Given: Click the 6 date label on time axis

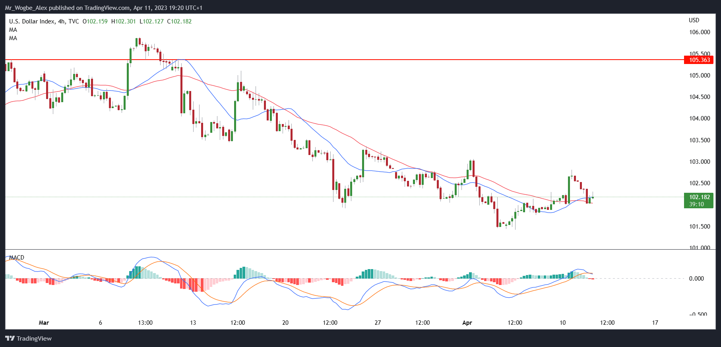Looking at the screenshot, I should tap(100, 323).
